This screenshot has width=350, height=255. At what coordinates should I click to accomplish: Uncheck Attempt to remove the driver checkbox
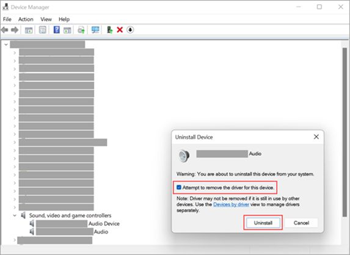tap(179, 187)
